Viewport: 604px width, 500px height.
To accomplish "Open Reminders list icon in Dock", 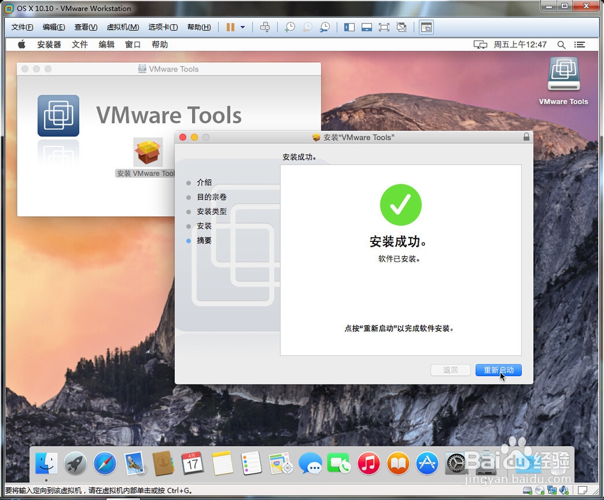I will click(x=251, y=463).
